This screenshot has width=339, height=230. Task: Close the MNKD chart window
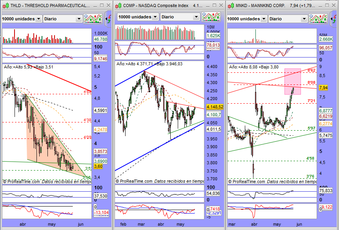[334, 5]
